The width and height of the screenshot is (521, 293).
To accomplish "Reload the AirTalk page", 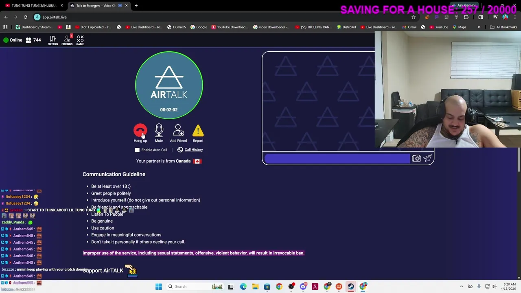I will [x=25, y=17].
